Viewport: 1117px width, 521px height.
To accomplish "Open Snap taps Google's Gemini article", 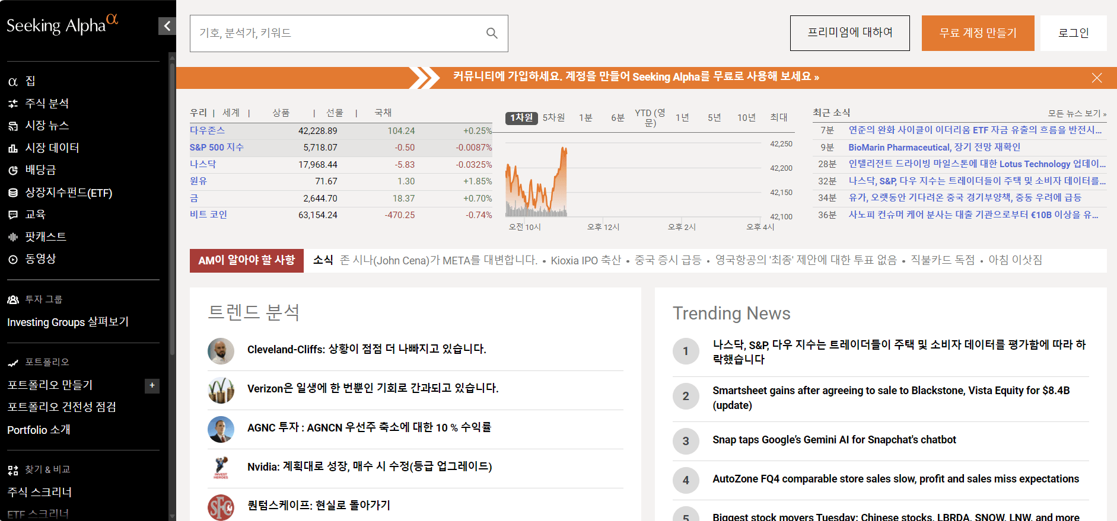I will 834,440.
